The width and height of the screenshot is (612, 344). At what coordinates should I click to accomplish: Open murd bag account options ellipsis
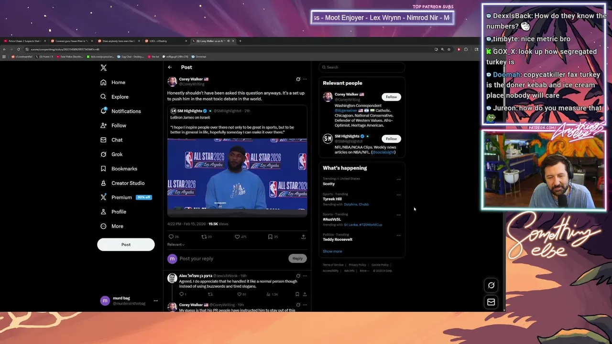pyautogui.click(x=155, y=301)
